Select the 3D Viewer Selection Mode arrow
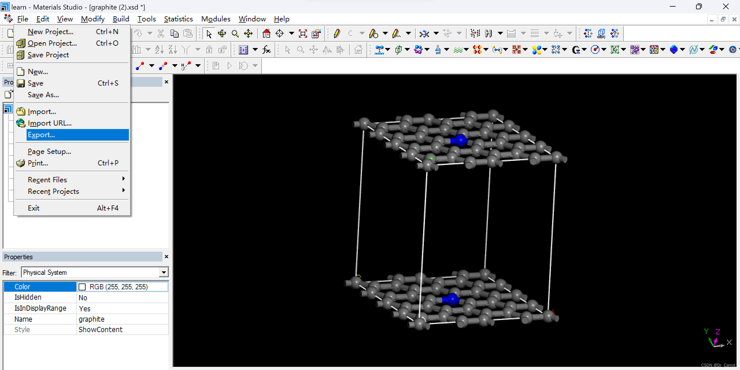 coord(209,34)
